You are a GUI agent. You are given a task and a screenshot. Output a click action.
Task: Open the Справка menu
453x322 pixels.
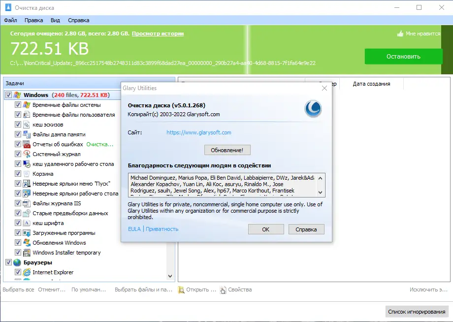[x=78, y=20]
